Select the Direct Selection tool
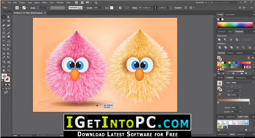 (x=9, y=17)
